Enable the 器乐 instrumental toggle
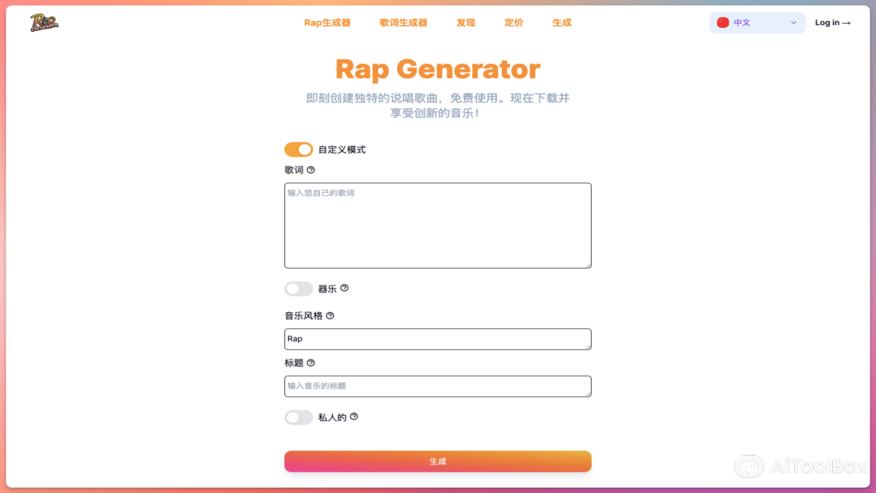The width and height of the screenshot is (876, 493). [x=298, y=288]
